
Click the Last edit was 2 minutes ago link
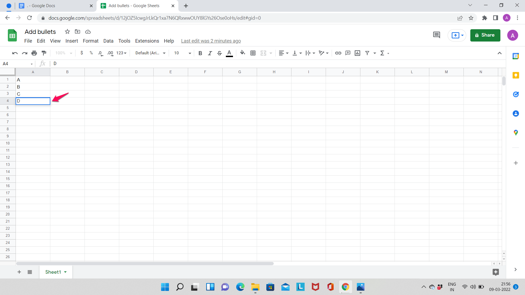pos(211,41)
